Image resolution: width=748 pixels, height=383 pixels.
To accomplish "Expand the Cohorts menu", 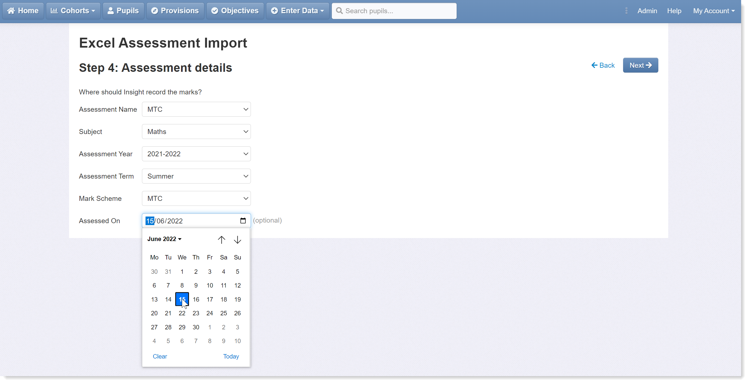I will [73, 11].
